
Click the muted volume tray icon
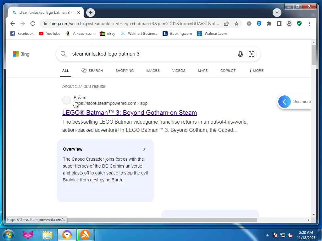(x=290, y=235)
